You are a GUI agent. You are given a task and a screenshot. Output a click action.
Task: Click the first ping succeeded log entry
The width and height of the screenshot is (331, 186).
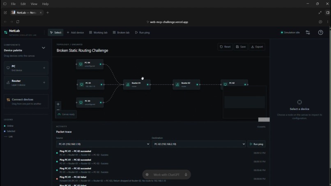tap(161, 153)
